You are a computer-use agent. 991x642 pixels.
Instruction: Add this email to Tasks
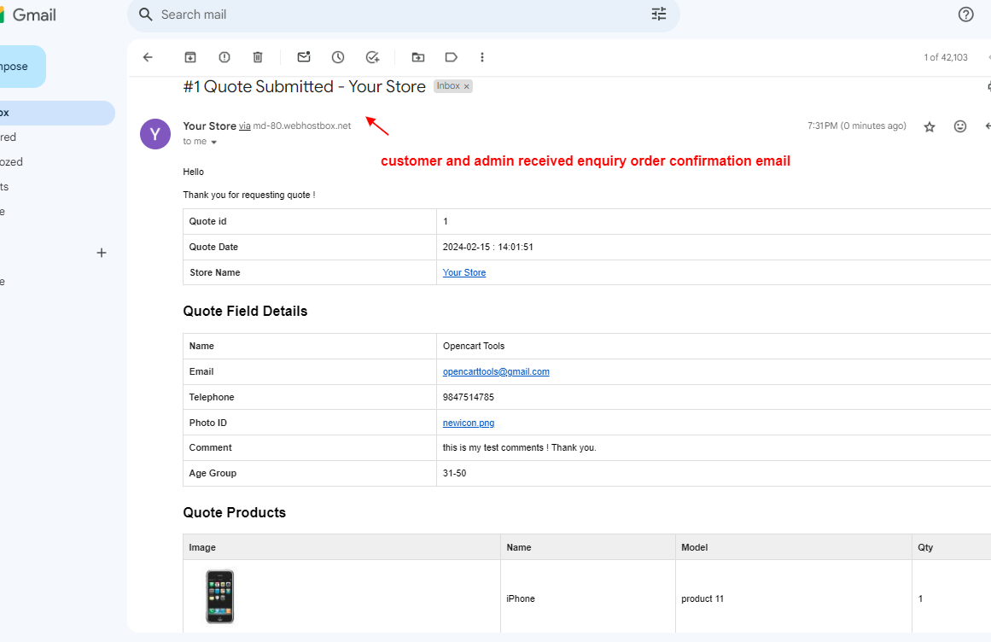[372, 57]
